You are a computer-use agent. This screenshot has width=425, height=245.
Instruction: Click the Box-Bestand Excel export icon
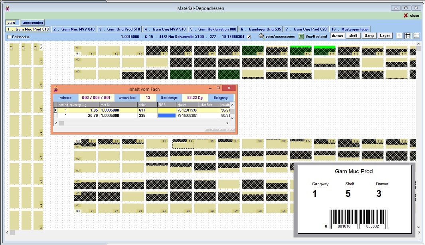pos(302,36)
